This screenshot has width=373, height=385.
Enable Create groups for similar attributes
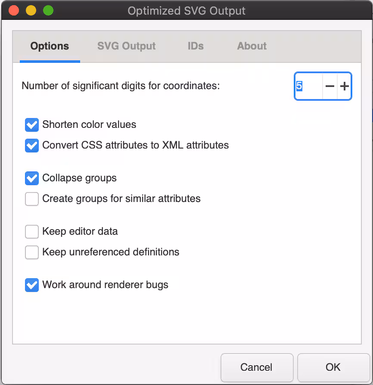click(32, 199)
